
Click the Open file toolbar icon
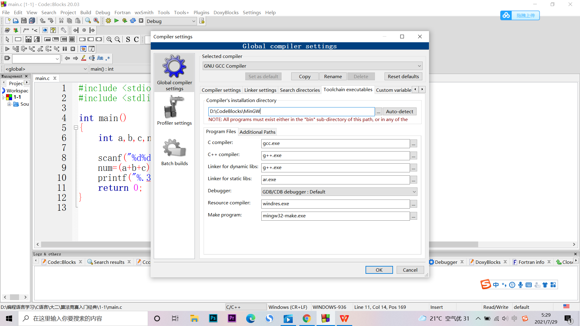(x=16, y=21)
